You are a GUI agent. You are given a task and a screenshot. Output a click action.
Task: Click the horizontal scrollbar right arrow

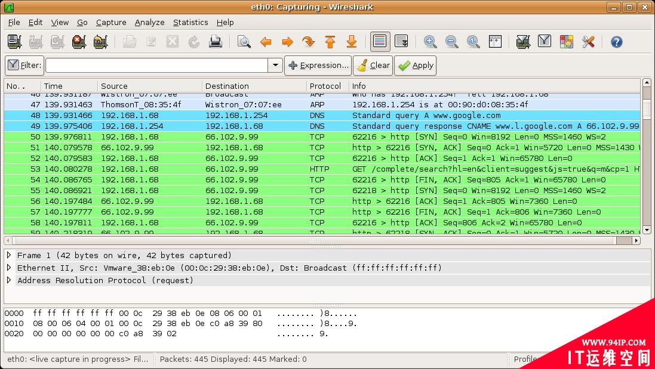pyautogui.click(x=636, y=241)
